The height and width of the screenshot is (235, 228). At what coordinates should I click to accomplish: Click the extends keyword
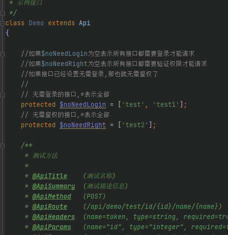click(61, 23)
